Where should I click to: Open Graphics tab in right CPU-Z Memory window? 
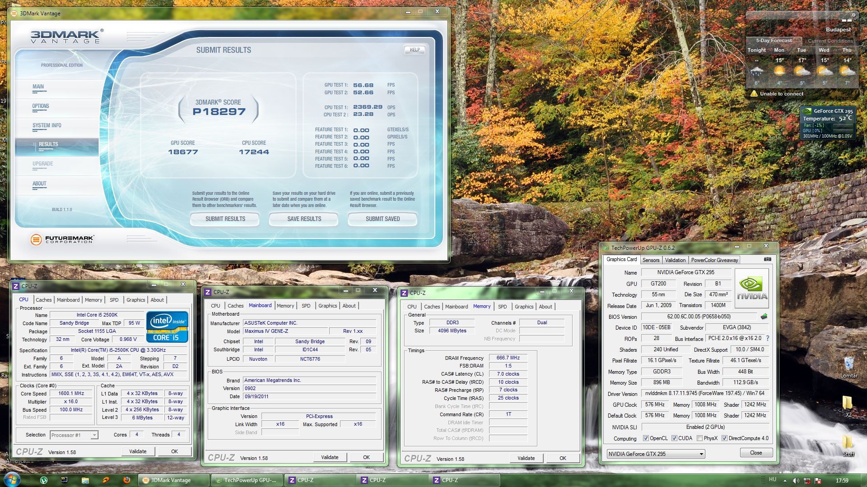[524, 307]
